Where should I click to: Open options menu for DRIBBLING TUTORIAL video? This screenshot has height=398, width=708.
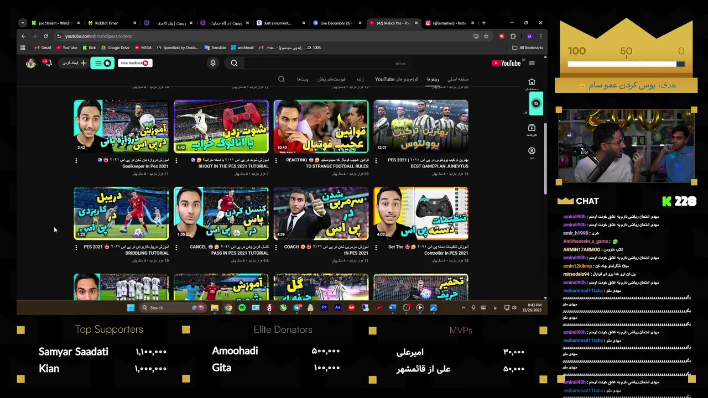(76, 247)
